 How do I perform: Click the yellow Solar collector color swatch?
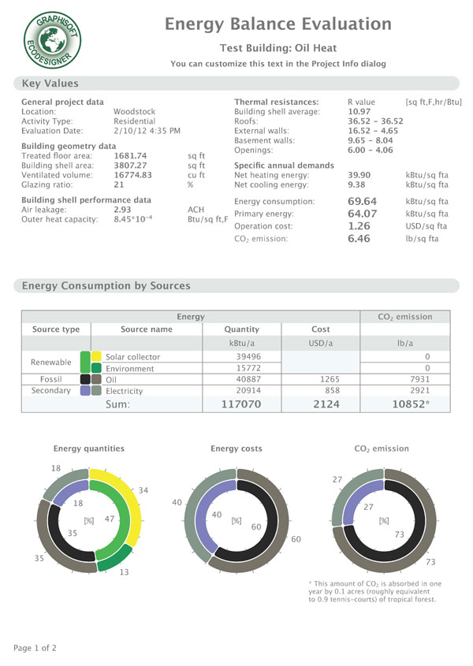coord(95,357)
